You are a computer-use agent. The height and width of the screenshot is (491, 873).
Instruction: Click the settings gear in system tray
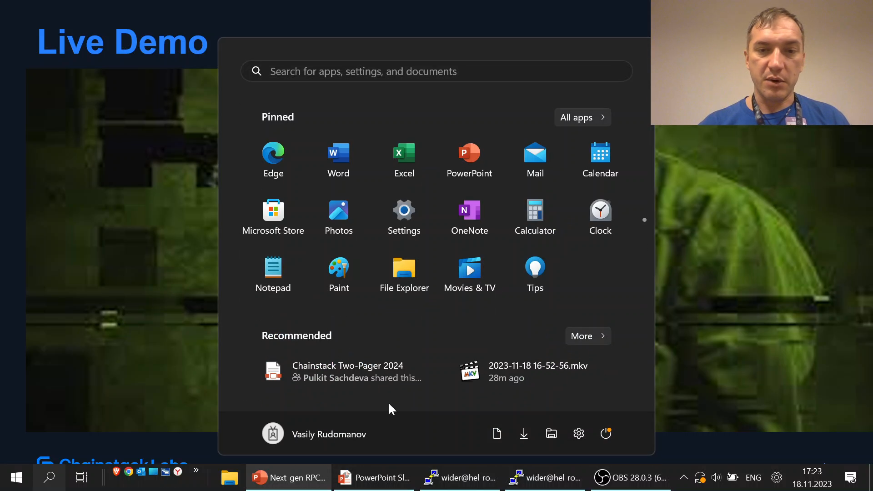[777, 477]
